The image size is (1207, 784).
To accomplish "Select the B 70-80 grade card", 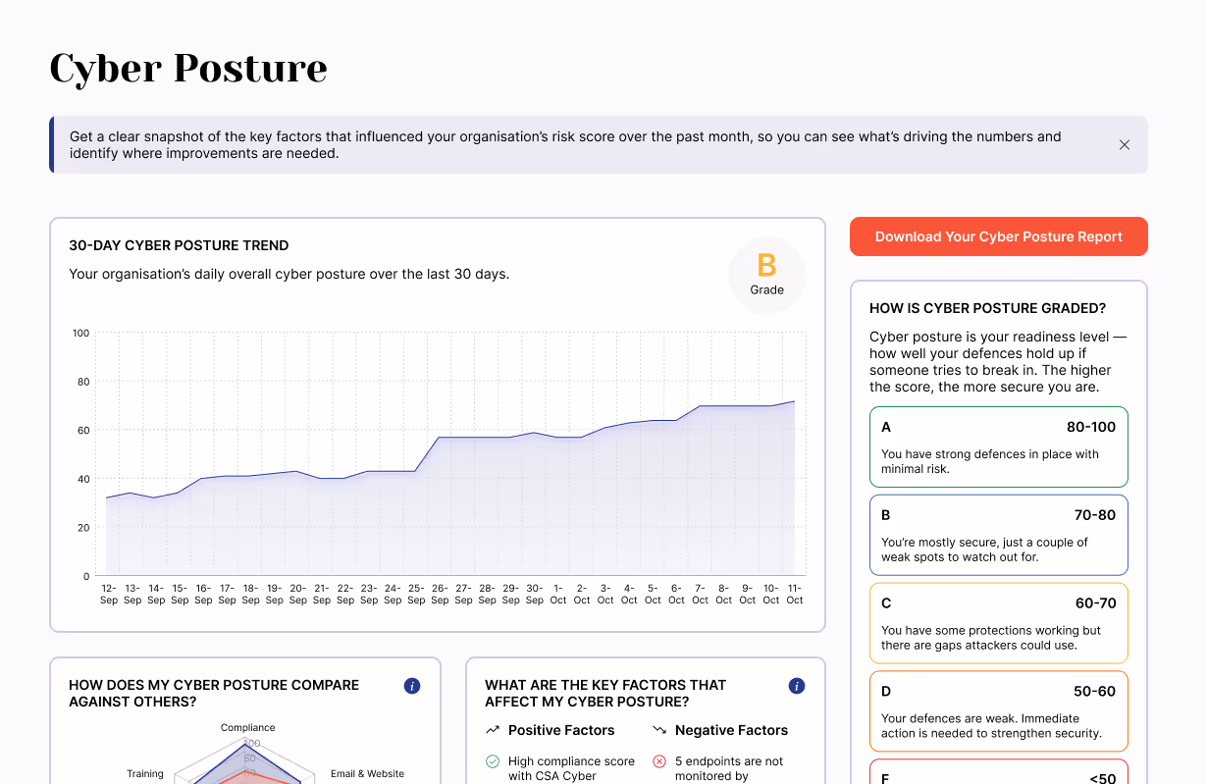I will [x=998, y=535].
